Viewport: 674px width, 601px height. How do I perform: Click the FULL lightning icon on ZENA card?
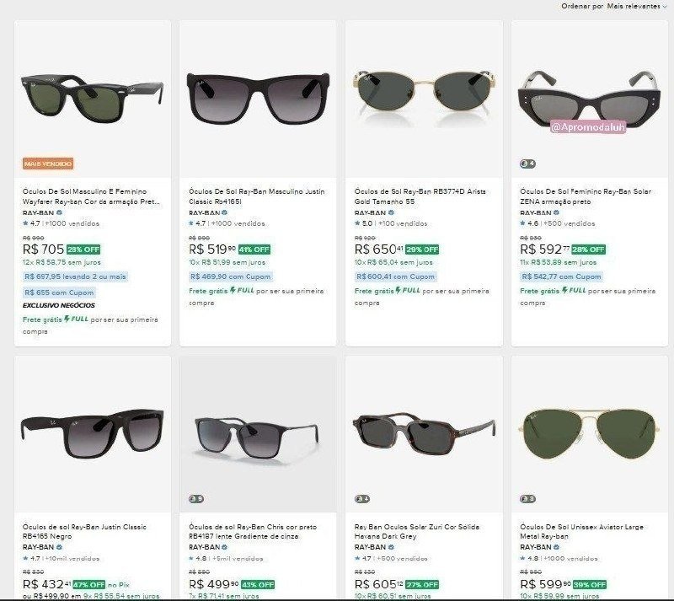pyautogui.click(x=564, y=291)
